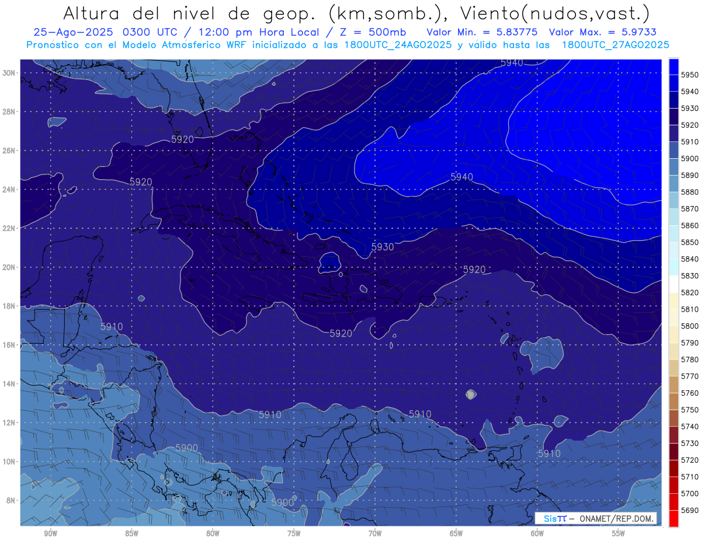The width and height of the screenshot is (701, 541).
Task: Click the white colorbar swatch between 5820 and 5830
Action: click(674, 284)
